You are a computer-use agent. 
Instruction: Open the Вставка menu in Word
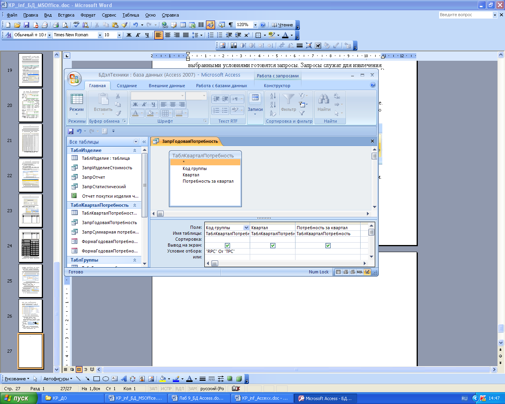(x=66, y=15)
